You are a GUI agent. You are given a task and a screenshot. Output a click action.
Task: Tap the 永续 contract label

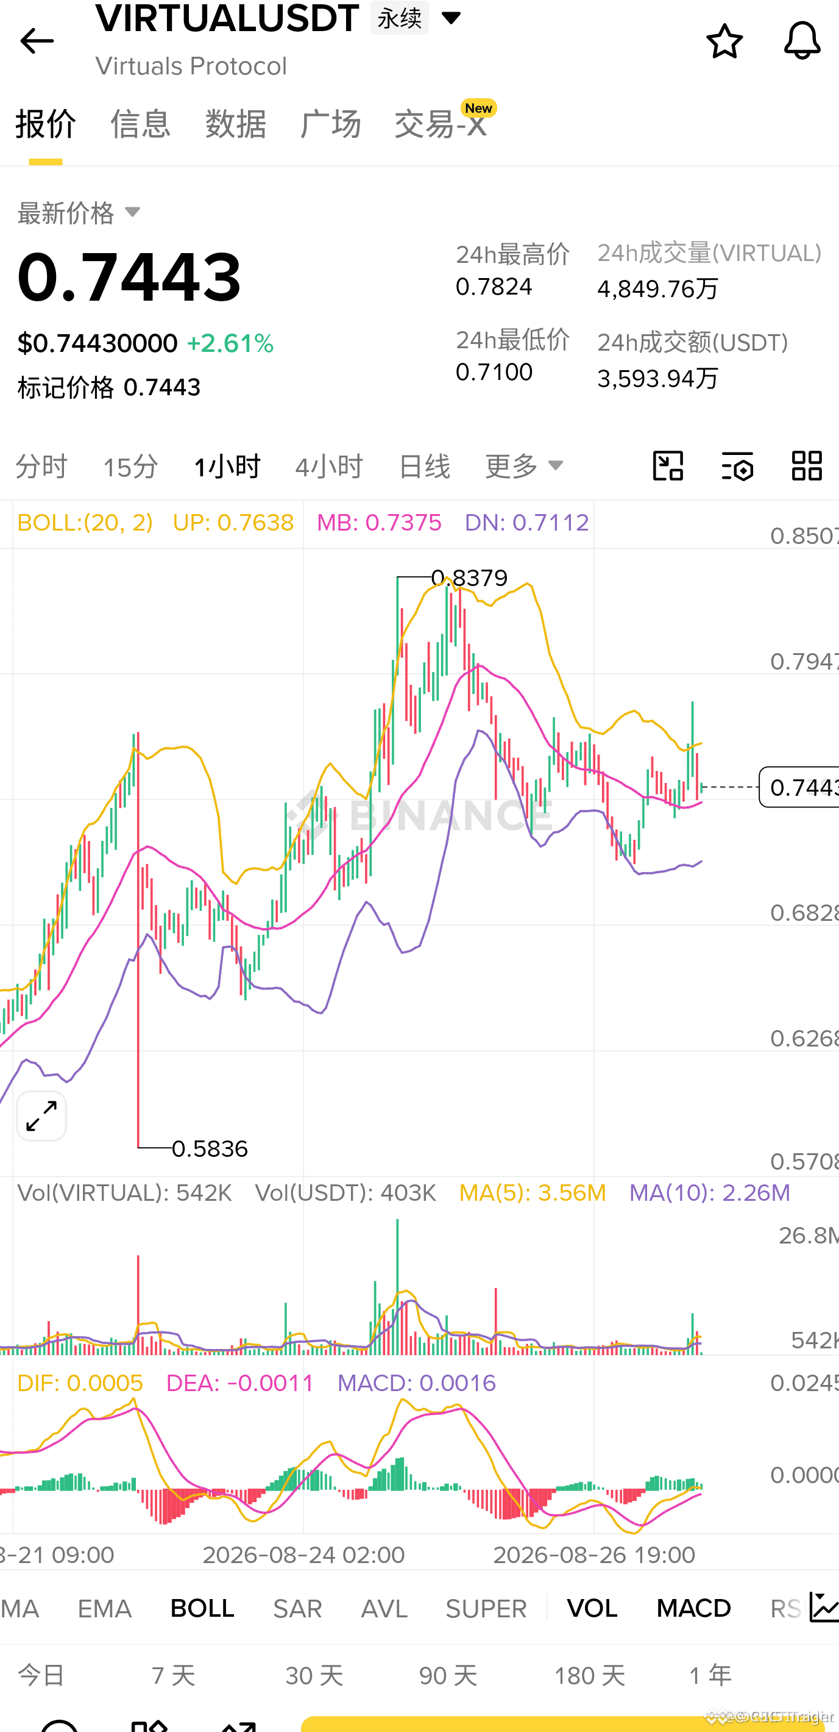tap(400, 18)
